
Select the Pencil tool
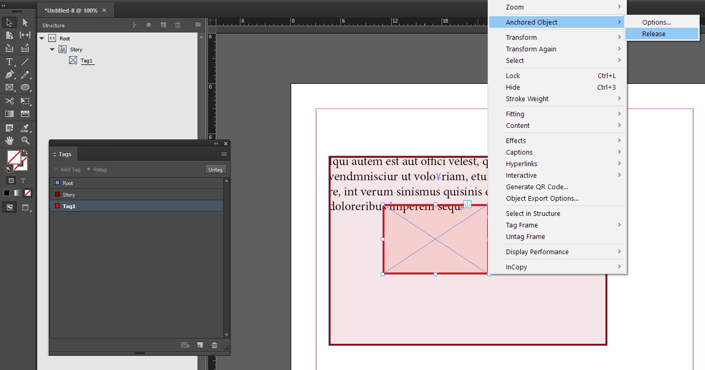click(x=25, y=75)
